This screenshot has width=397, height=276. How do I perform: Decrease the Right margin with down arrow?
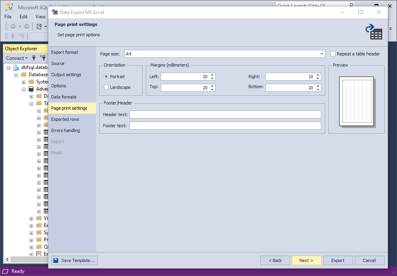point(318,78)
